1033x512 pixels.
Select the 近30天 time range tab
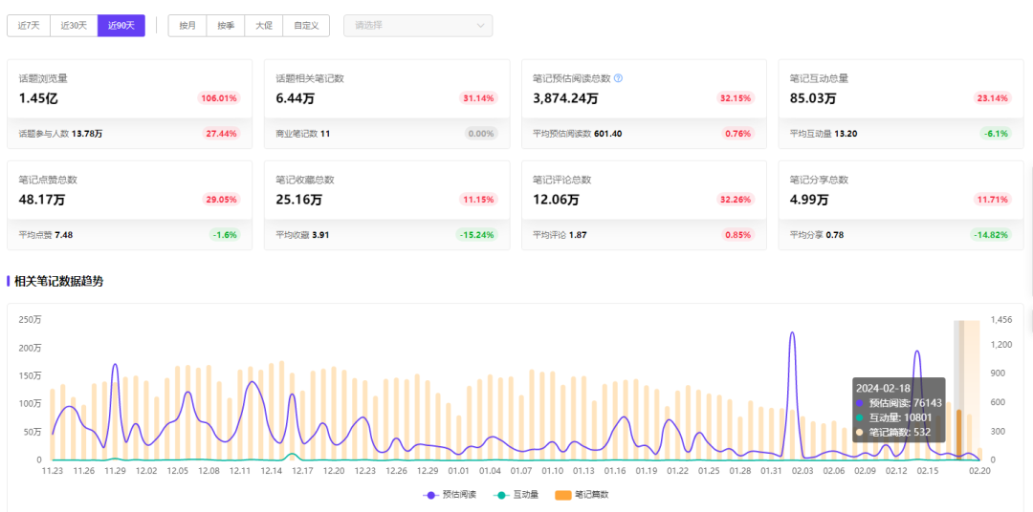click(74, 26)
